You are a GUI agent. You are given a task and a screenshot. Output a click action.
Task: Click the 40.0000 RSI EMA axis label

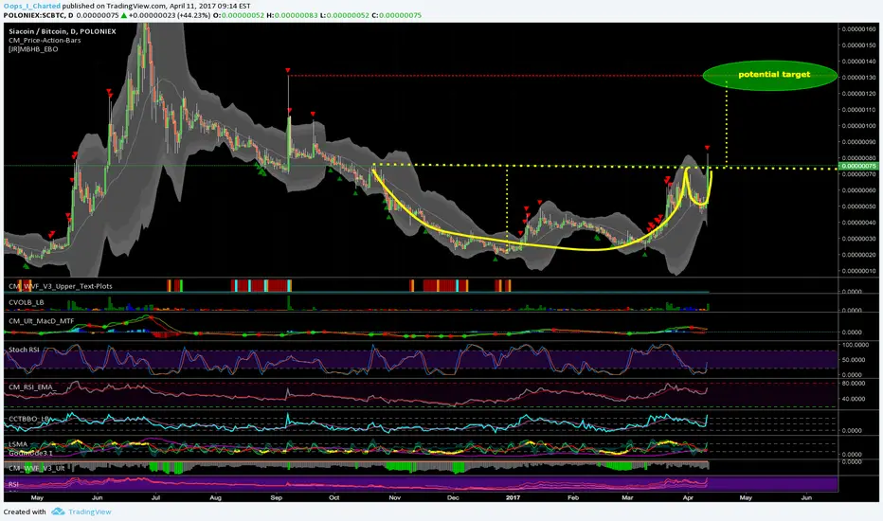click(853, 400)
